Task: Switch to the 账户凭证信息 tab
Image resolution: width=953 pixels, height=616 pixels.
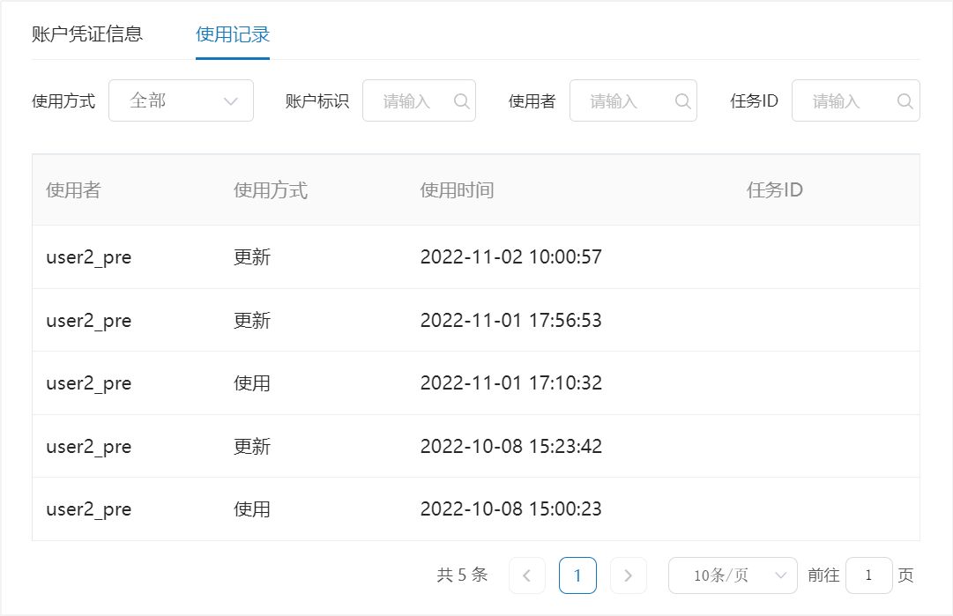Action: point(87,35)
